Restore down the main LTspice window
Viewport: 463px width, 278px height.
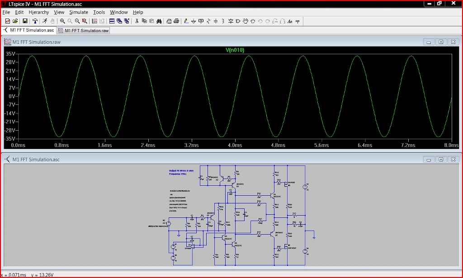439,3
